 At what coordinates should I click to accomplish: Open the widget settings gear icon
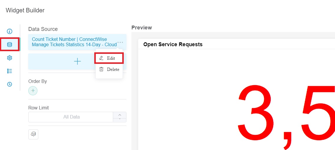9,58
